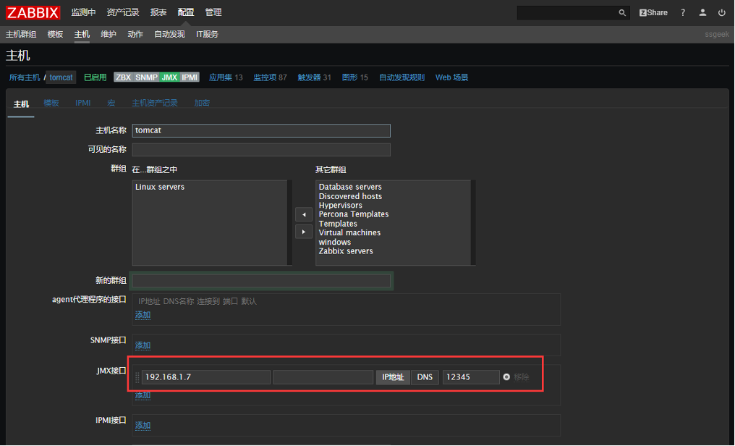Switch to the 模板 form tab
This screenshot has width=735, height=446.
(x=51, y=104)
